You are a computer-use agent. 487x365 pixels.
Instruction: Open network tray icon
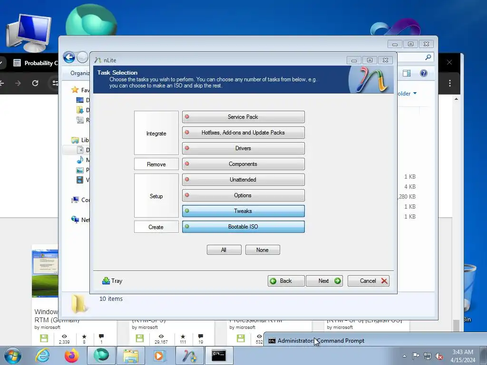click(x=428, y=356)
